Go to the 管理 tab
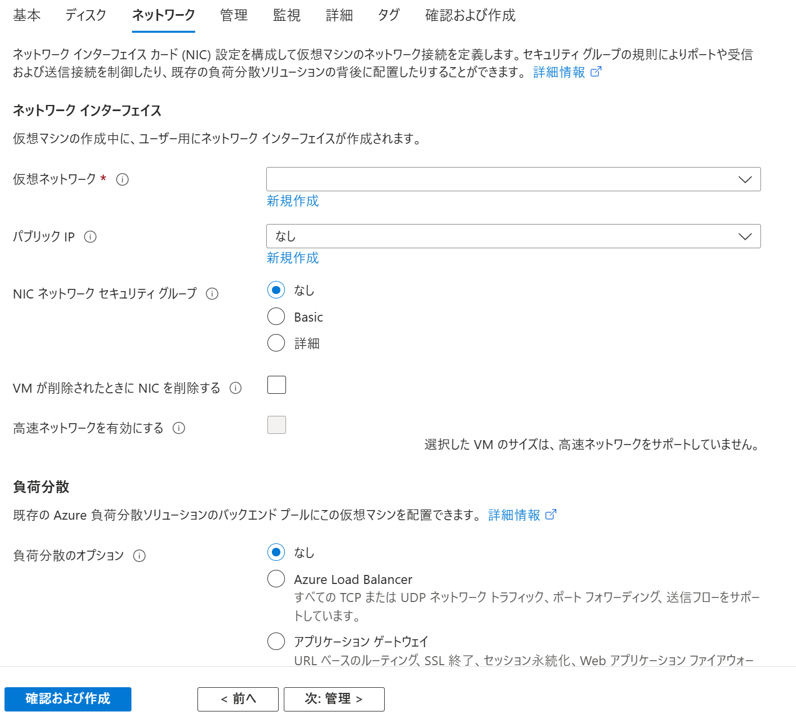This screenshot has height=716, width=796. click(x=234, y=15)
